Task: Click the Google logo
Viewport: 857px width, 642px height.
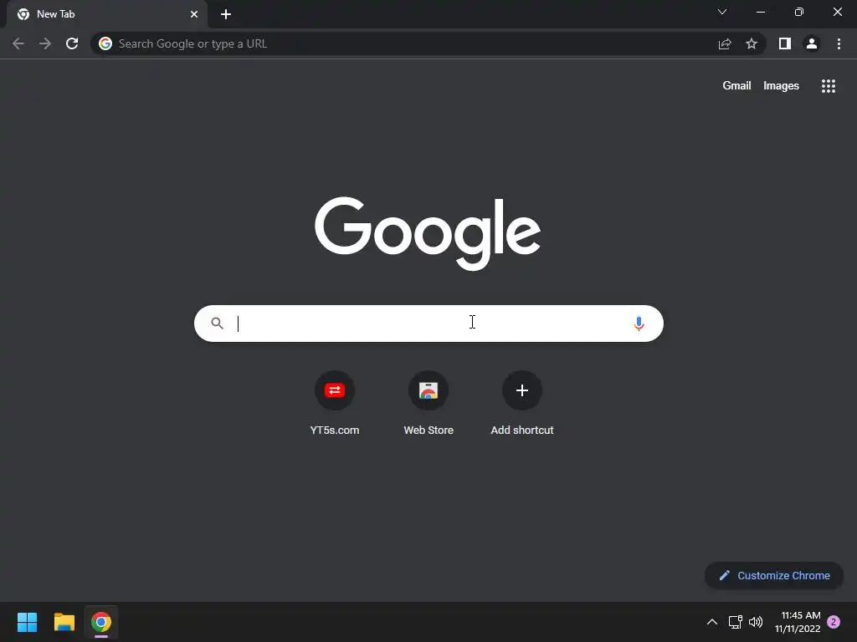Action: tap(428, 233)
